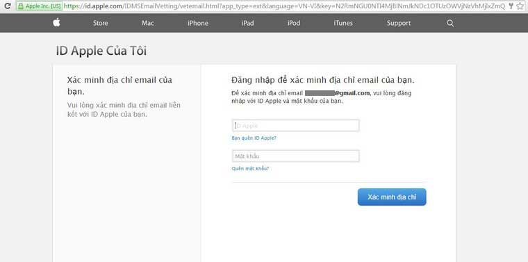Go to the iPad section

click(x=247, y=23)
